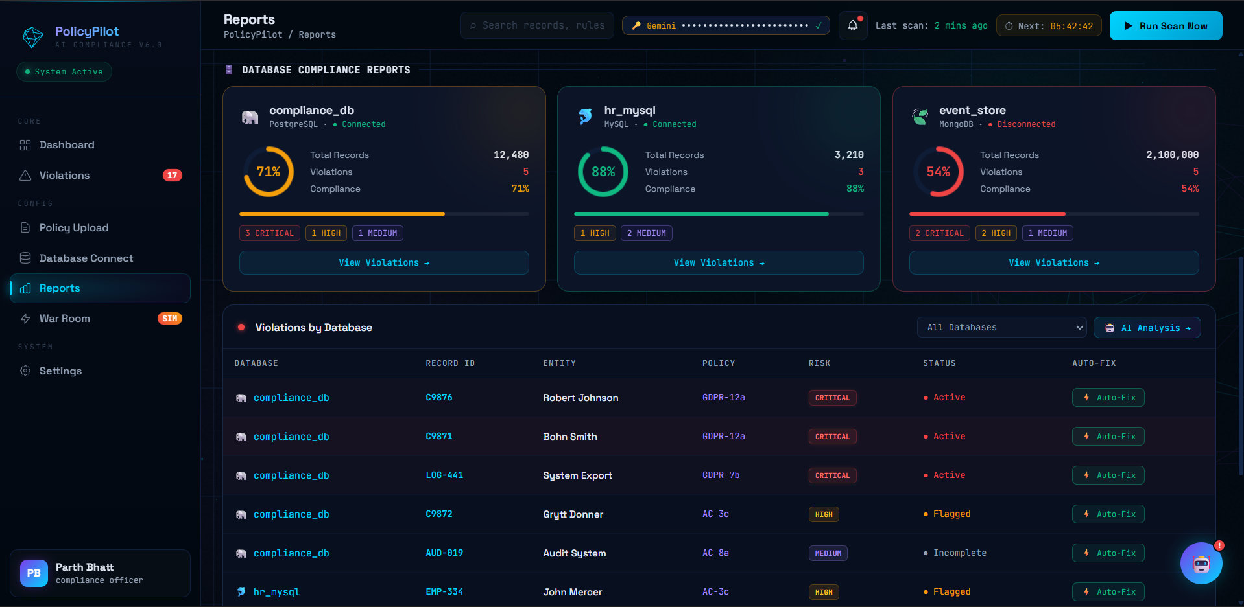Click the Gemini API key field
This screenshot has height=607, width=1244.
(x=726, y=26)
